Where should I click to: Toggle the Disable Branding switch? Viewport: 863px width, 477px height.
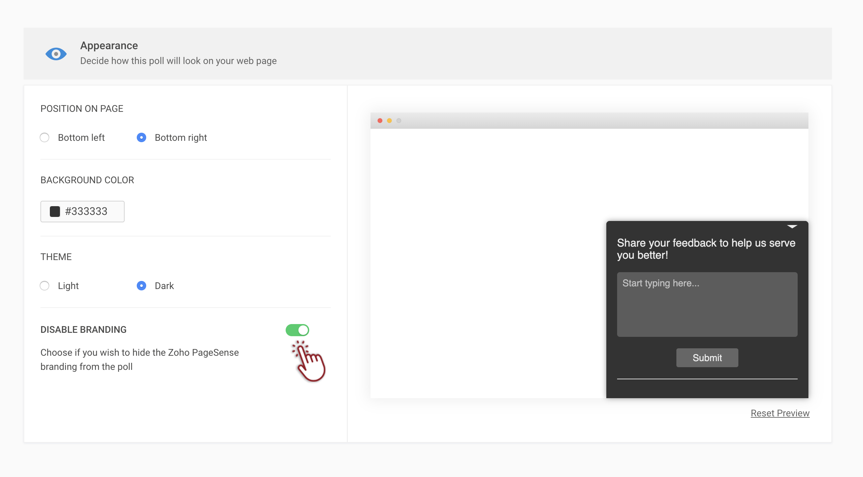pyautogui.click(x=297, y=330)
